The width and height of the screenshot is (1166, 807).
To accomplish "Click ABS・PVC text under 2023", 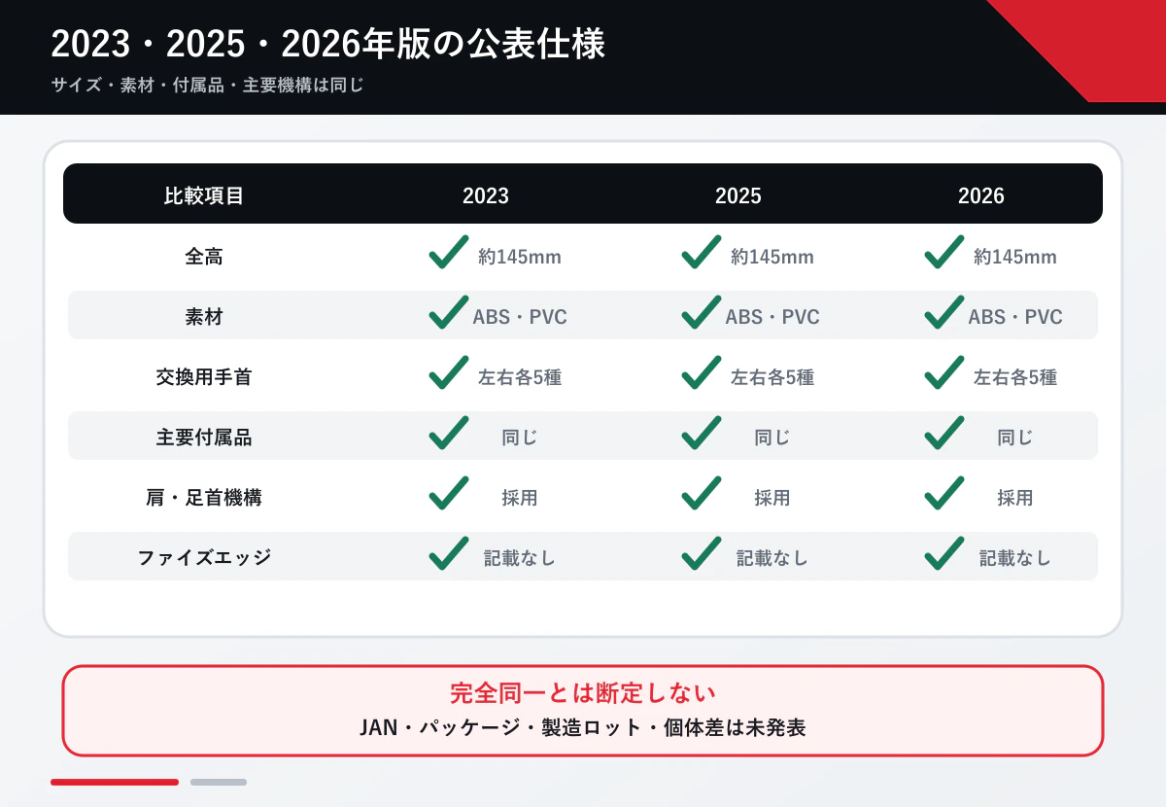I will (520, 317).
